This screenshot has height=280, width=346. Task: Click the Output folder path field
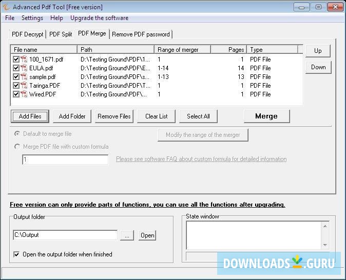65,235
